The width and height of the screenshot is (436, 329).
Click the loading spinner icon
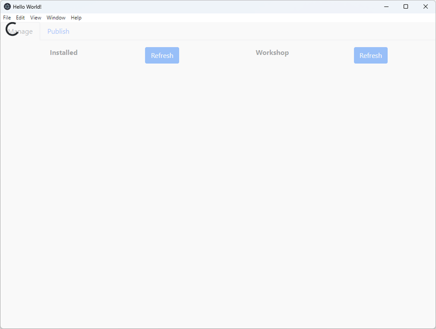point(12,29)
